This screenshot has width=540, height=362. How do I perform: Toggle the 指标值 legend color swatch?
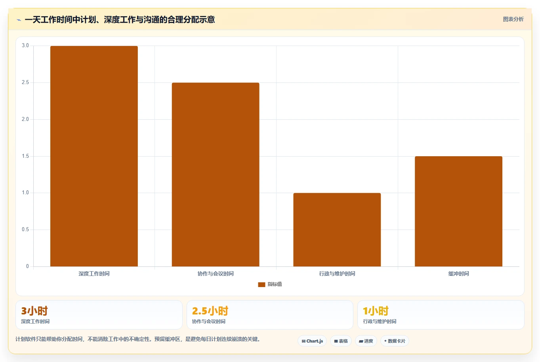point(261,284)
